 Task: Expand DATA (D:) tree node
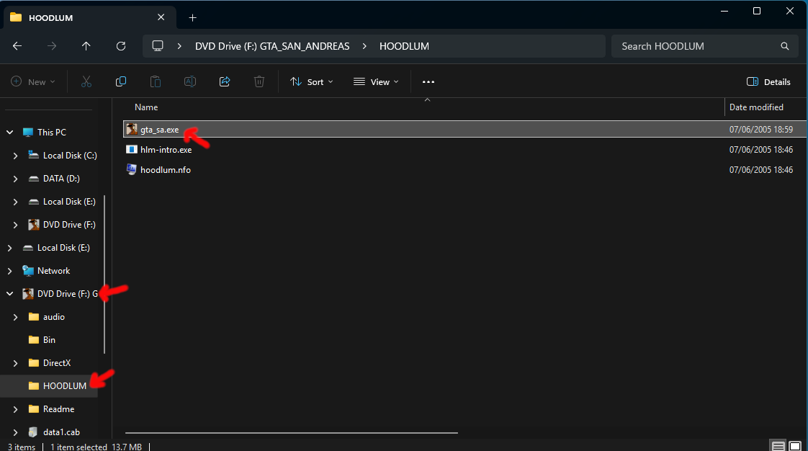pos(15,179)
